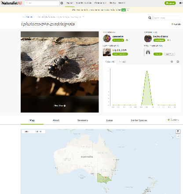Open chart settings gear icon
Screen dimensions: 183x194
pos(172,61)
